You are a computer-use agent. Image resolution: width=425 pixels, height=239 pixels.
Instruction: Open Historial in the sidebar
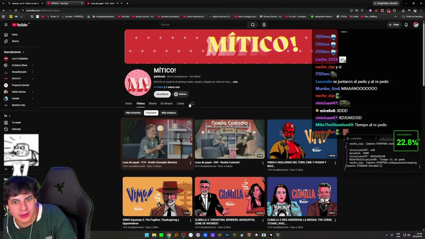(x=16, y=129)
